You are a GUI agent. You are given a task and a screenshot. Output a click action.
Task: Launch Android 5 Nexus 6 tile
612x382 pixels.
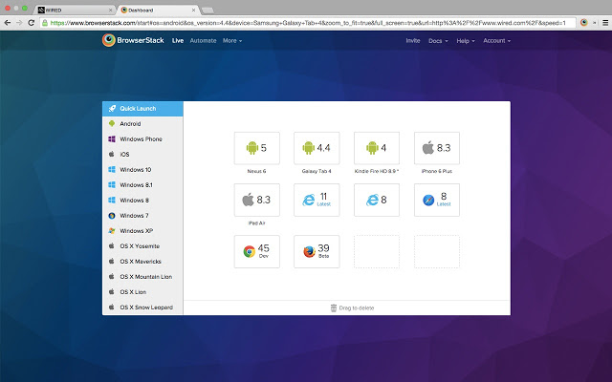pos(257,148)
